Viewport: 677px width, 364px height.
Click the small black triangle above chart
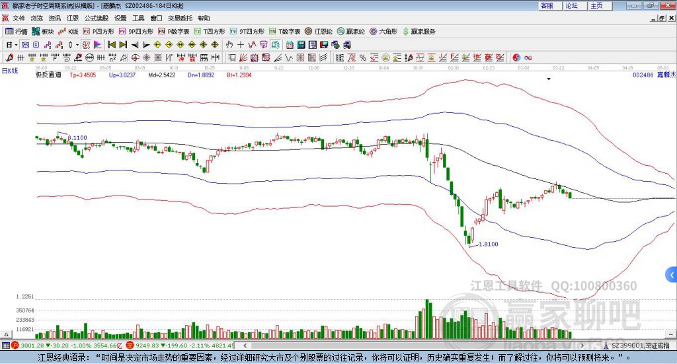pyautogui.click(x=549, y=79)
